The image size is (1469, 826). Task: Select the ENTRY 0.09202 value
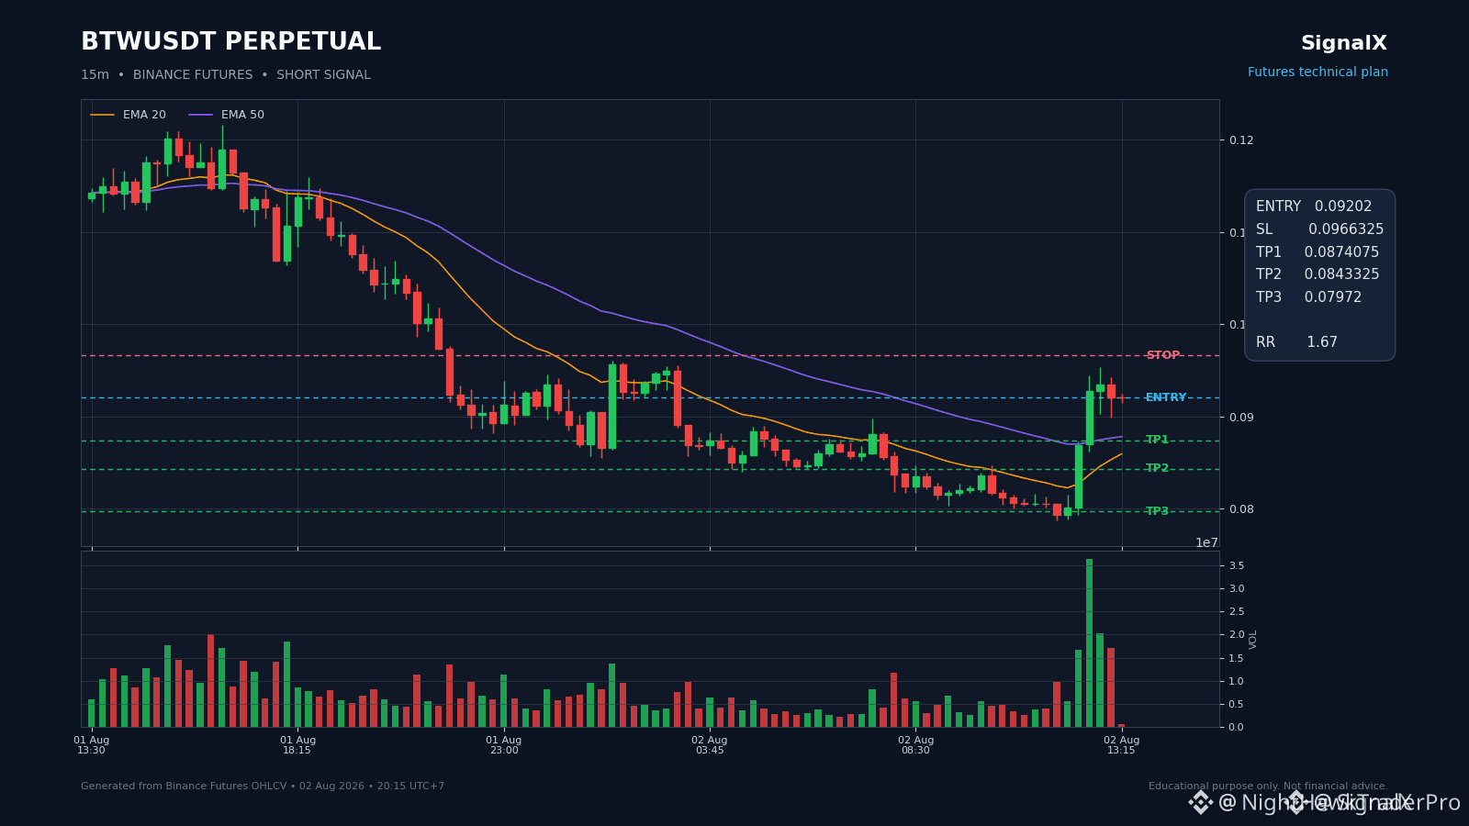[x=1314, y=206]
